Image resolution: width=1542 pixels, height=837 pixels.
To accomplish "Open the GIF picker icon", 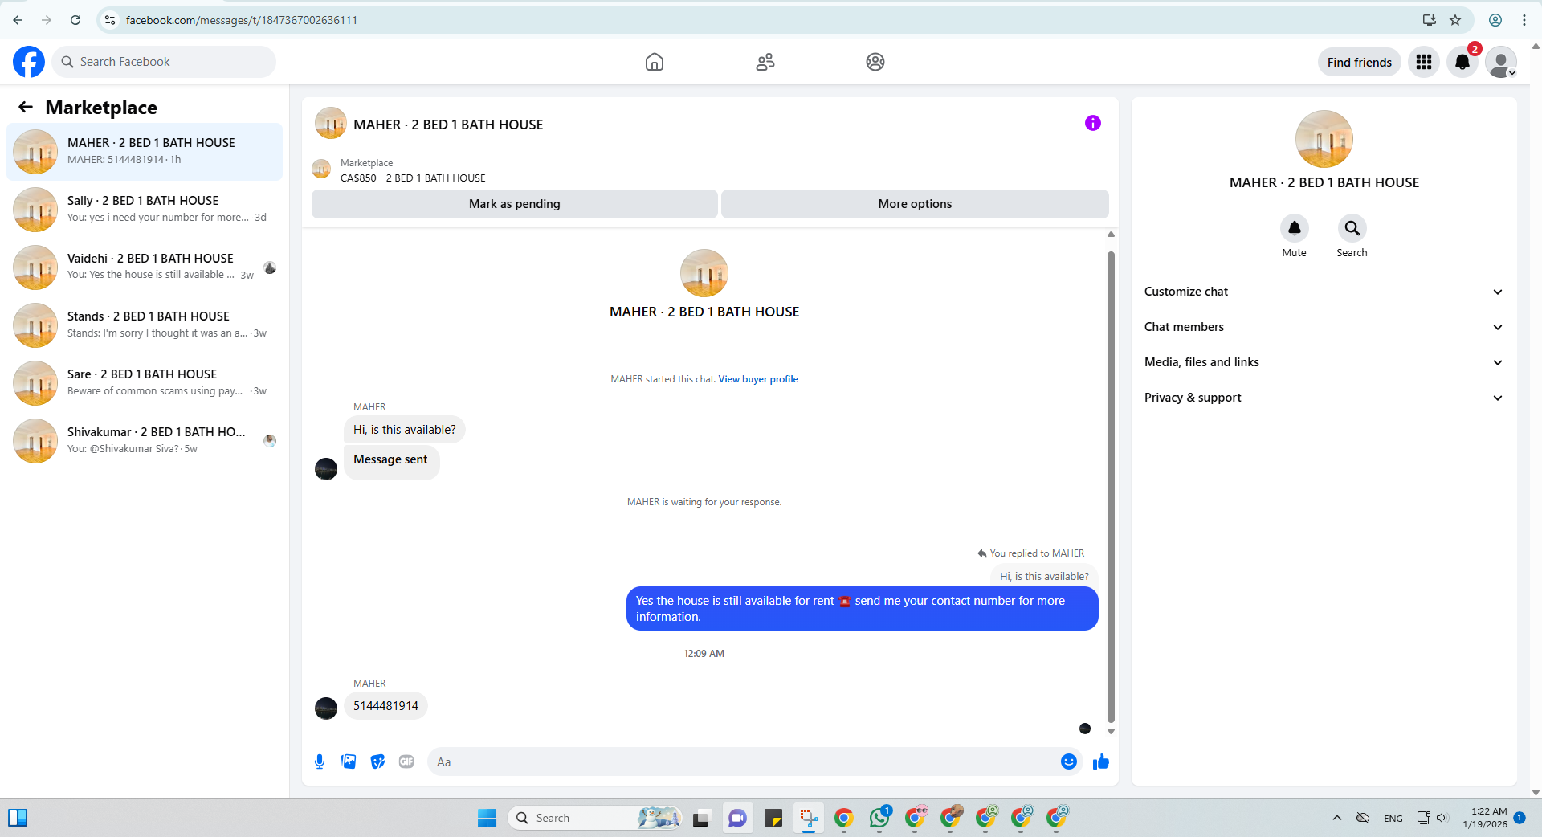I will (406, 761).
